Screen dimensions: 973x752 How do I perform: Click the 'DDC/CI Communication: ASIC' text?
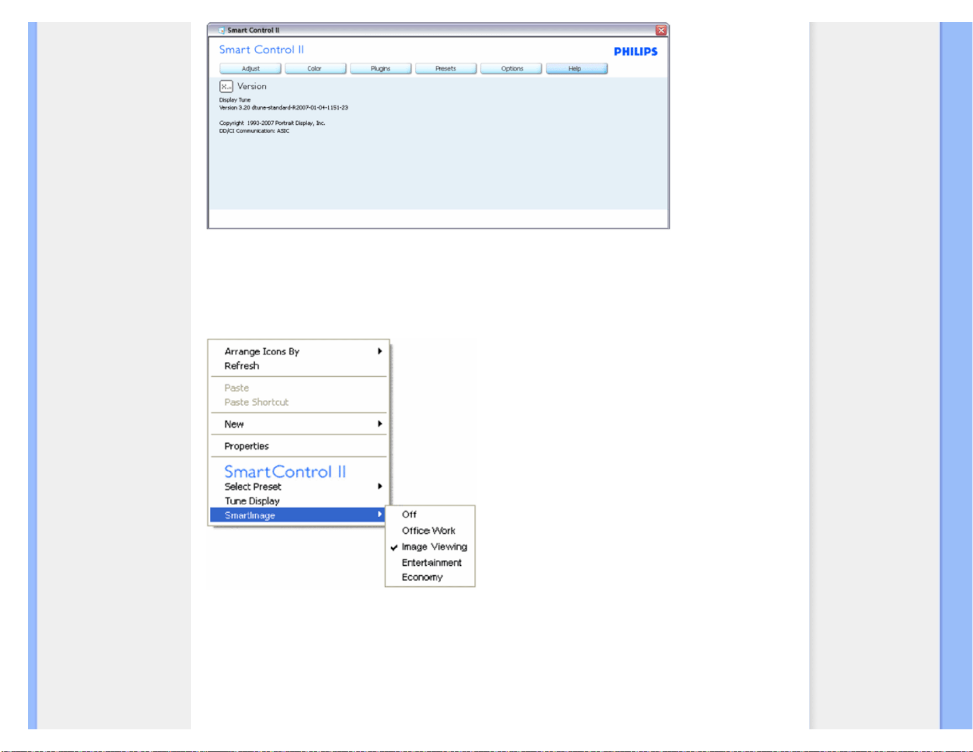pos(254,131)
